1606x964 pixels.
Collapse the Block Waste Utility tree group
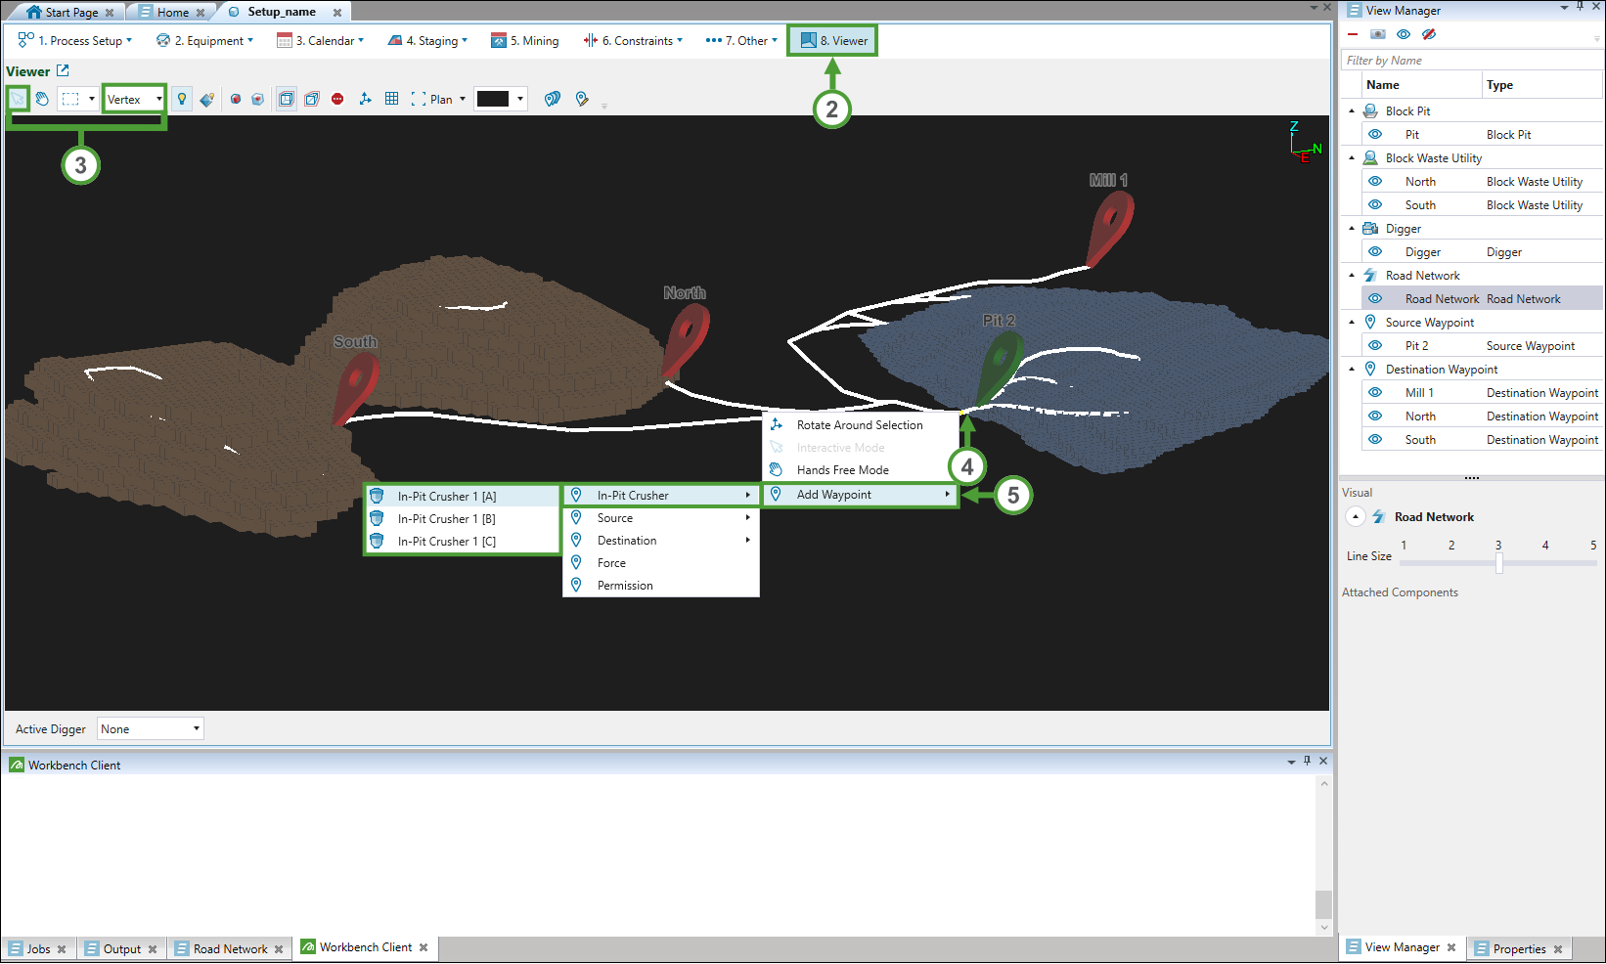pos(1352,158)
